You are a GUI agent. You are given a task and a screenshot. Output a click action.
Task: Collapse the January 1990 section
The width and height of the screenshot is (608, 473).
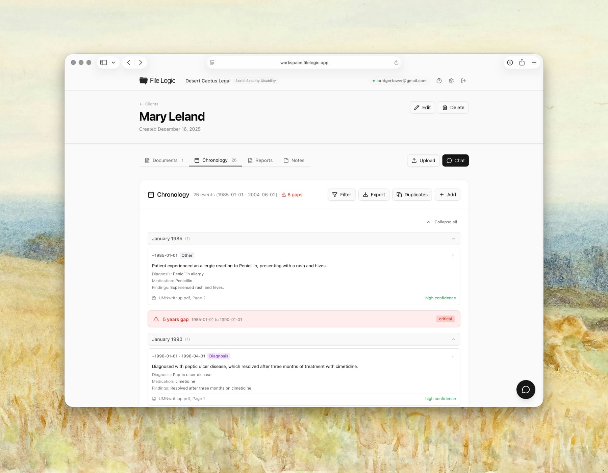[x=453, y=339]
